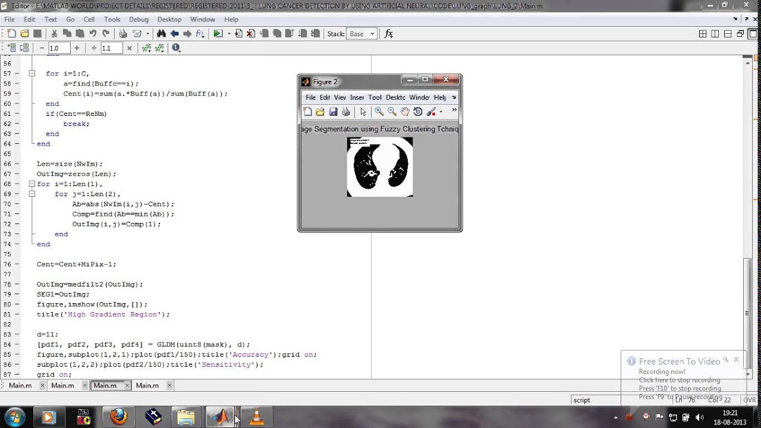Close the second Main.m tab
Screen dimensions: 761x428
(84, 385)
